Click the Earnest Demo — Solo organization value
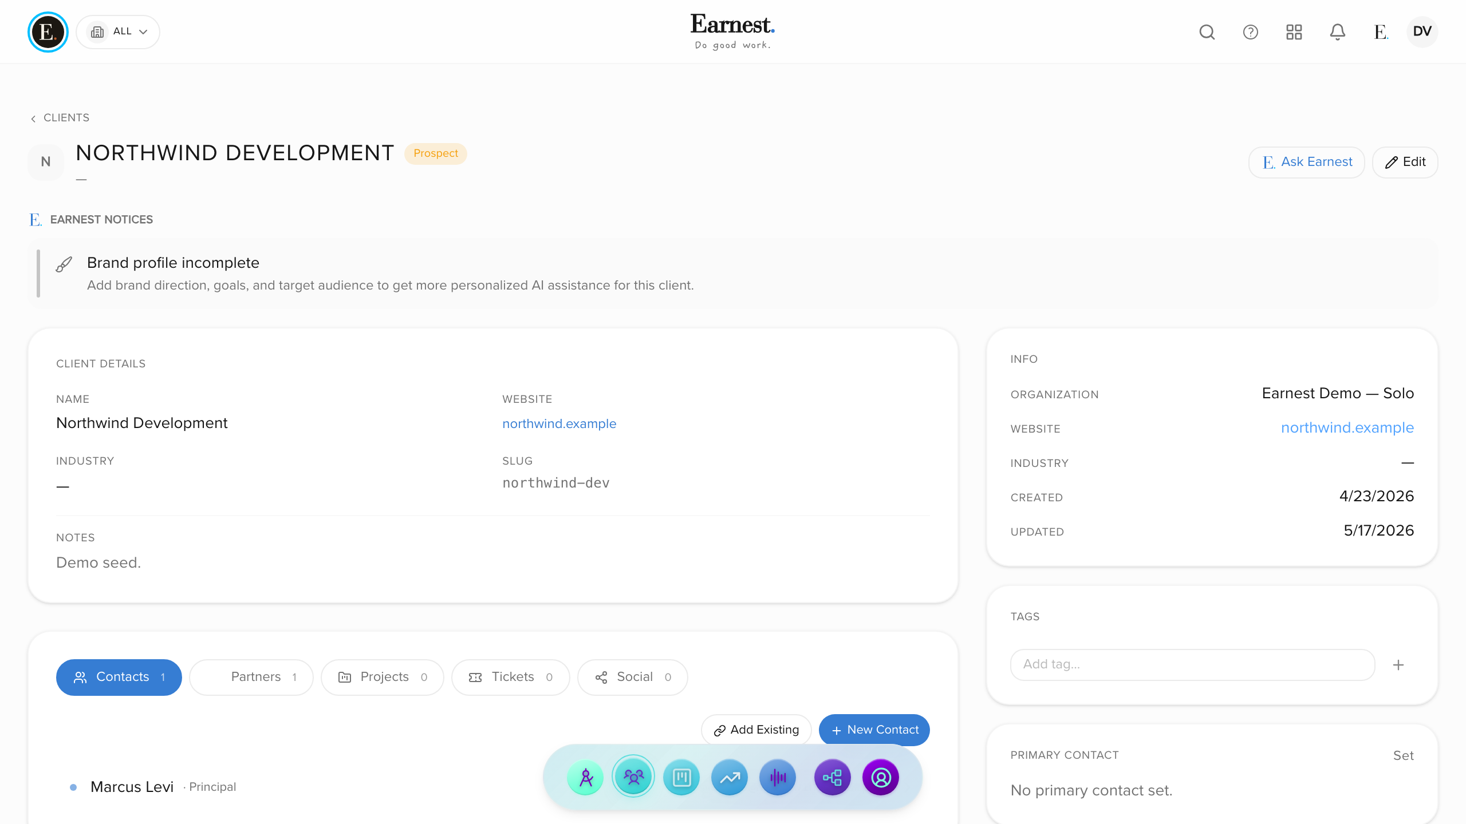 tap(1338, 393)
